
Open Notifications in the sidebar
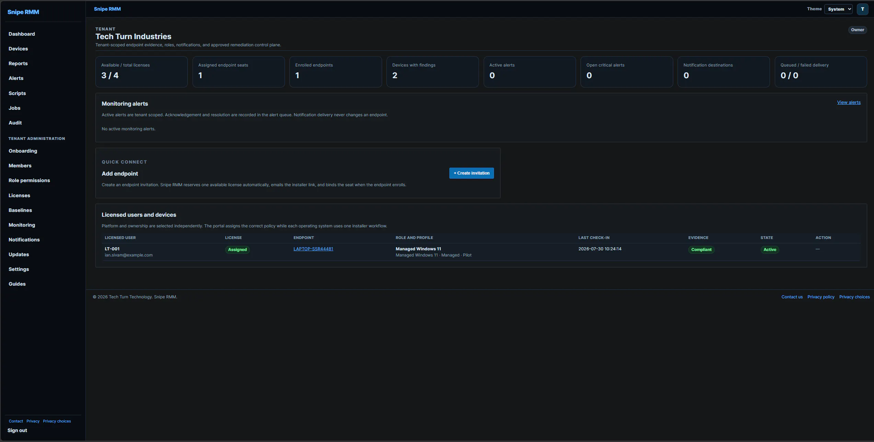(24, 240)
